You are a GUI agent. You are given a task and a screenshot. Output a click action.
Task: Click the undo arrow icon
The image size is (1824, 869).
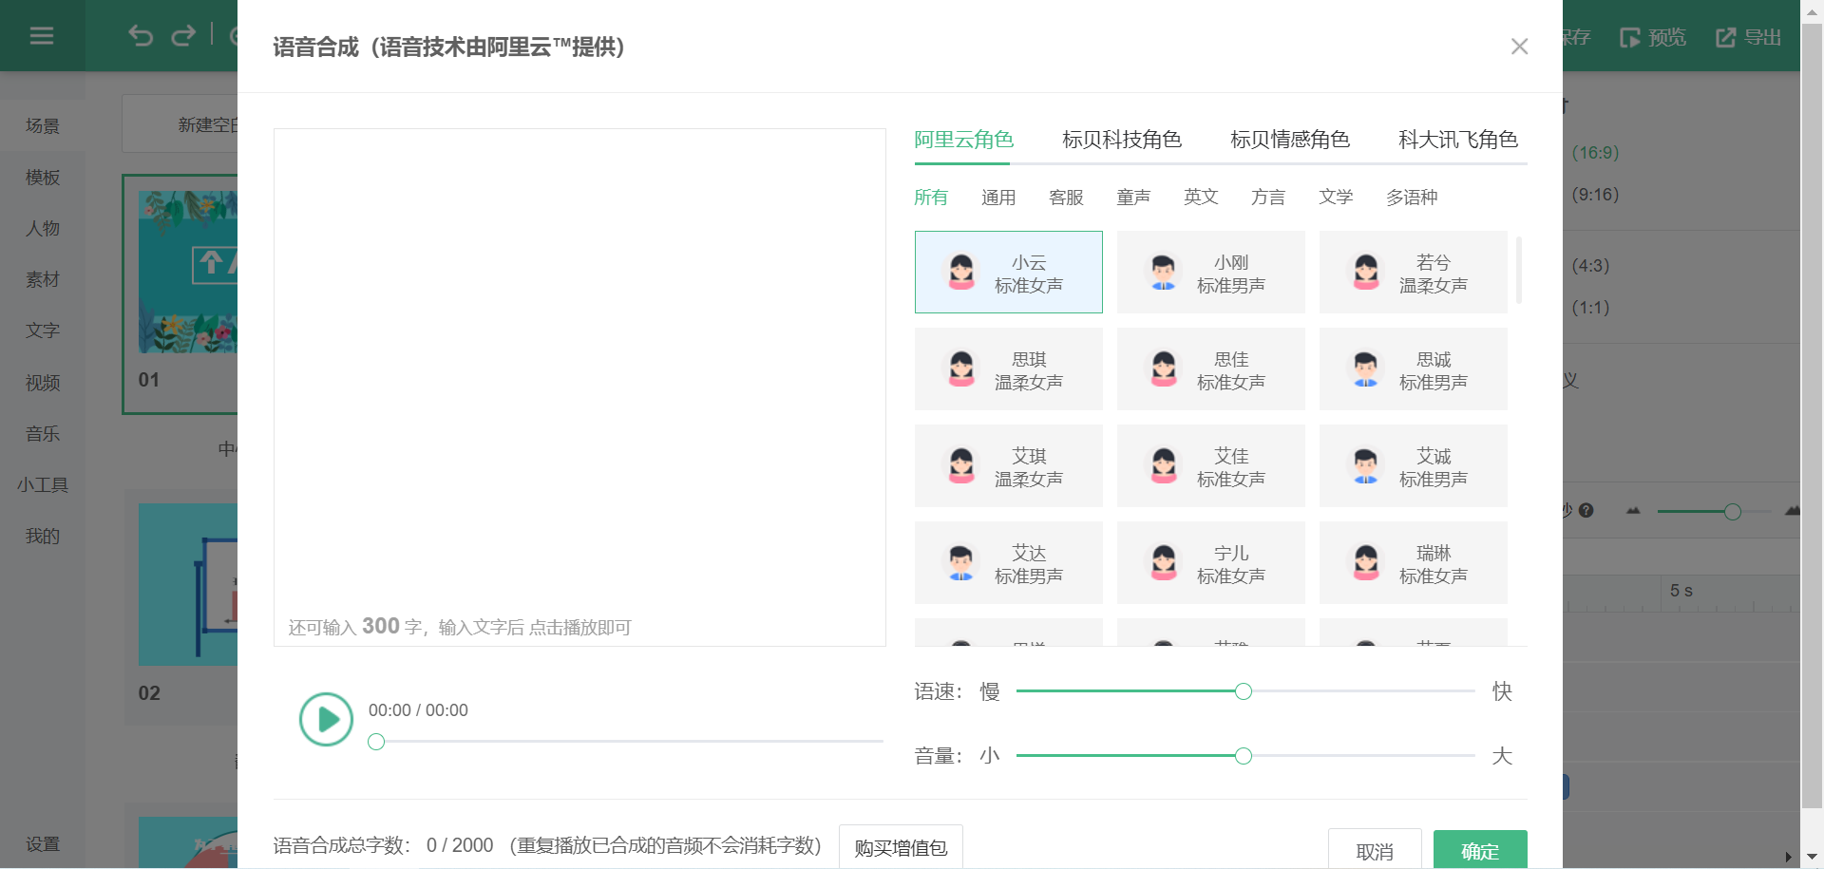click(141, 36)
